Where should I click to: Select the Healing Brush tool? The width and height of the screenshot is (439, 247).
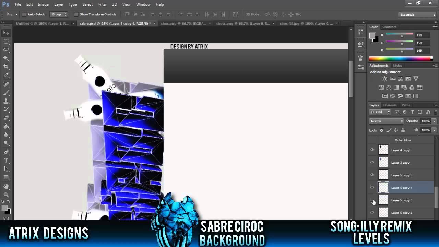click(6, 84)
